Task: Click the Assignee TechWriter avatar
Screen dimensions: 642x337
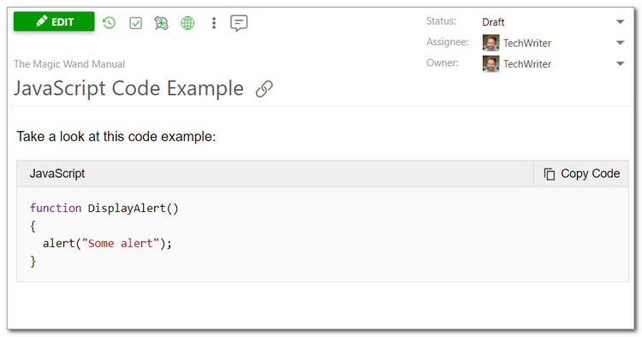Action: click(491, 43)
